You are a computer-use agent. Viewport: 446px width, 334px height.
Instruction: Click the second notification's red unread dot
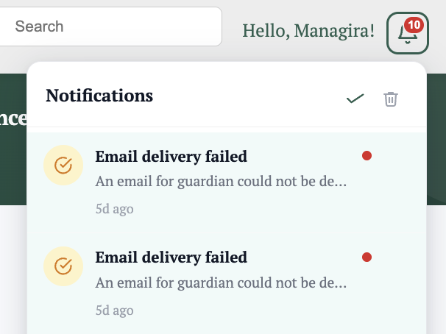pyautogui.click(x=367, y=257)
